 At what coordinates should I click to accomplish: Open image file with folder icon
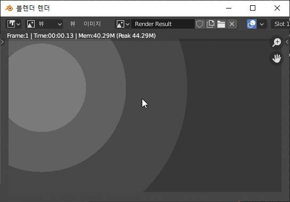(221, 24)
